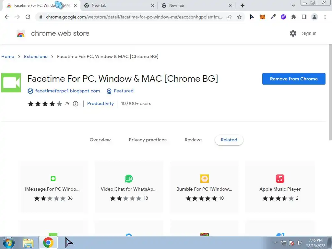Screen dimensions: 332x249
Task: Click the Featured label link
Action: point(124,91)
